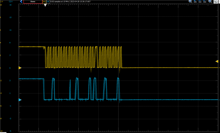Click the white trigger position marker at the top of the plot
Viewport: 220px width, 133px height.
tap(45, 5)
